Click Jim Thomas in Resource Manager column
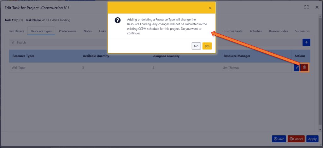The height and width of the screenshot is (148, 323). tap(231, 68)
